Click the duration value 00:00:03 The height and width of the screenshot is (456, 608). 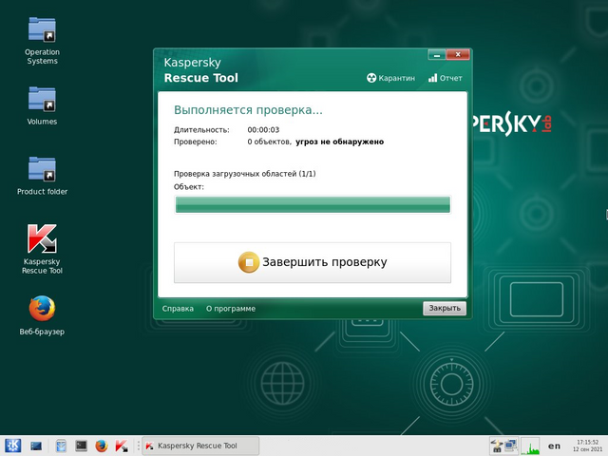click(x=263, y=130)
